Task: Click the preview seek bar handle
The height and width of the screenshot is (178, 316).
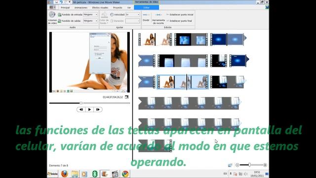Action: 81,103
